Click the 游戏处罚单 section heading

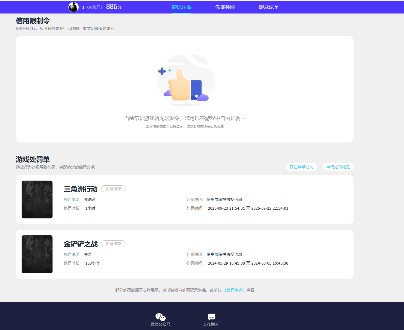[x=33, y=159]
